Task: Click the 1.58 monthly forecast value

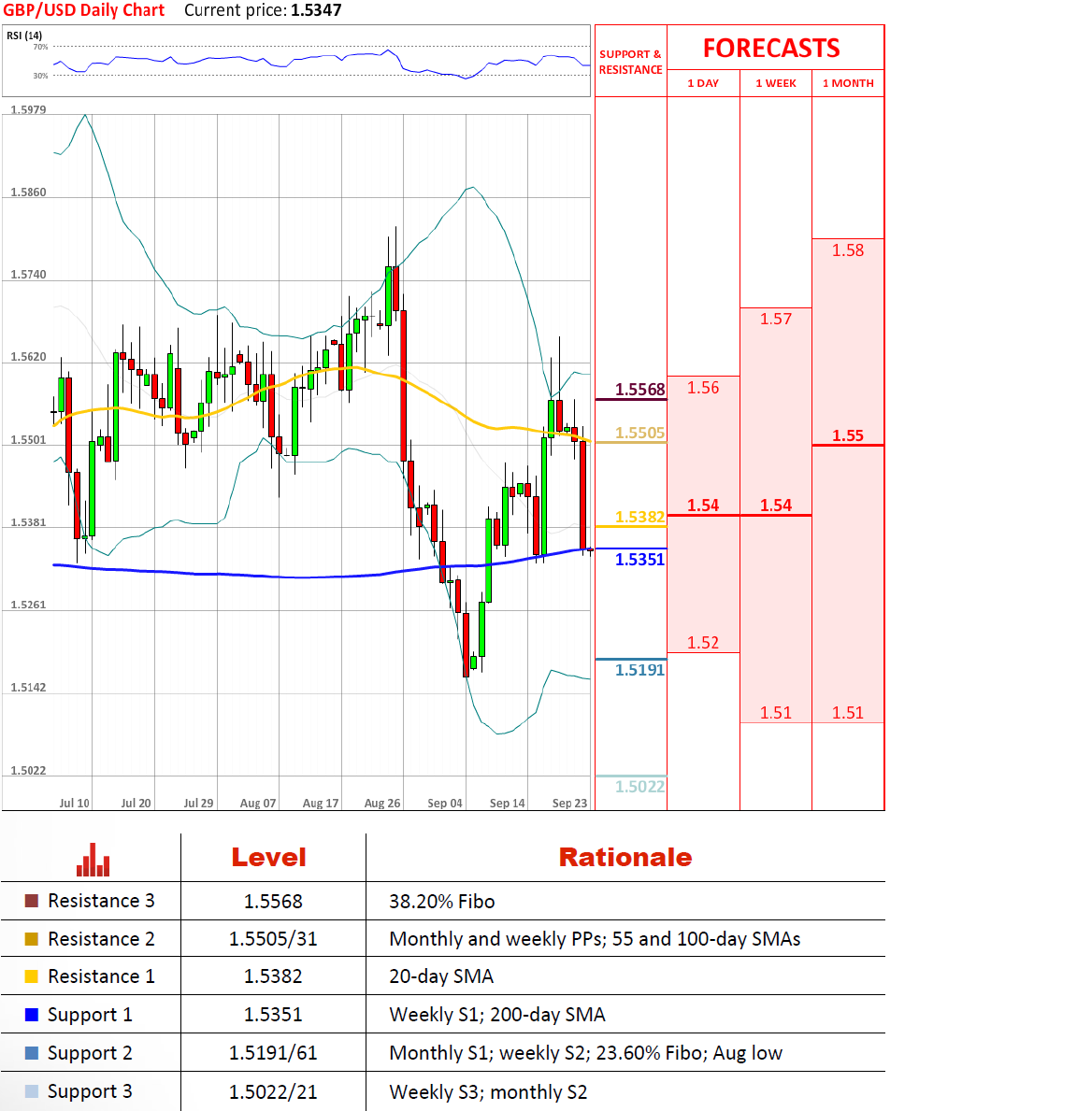Action: click(x=848, y=250)
